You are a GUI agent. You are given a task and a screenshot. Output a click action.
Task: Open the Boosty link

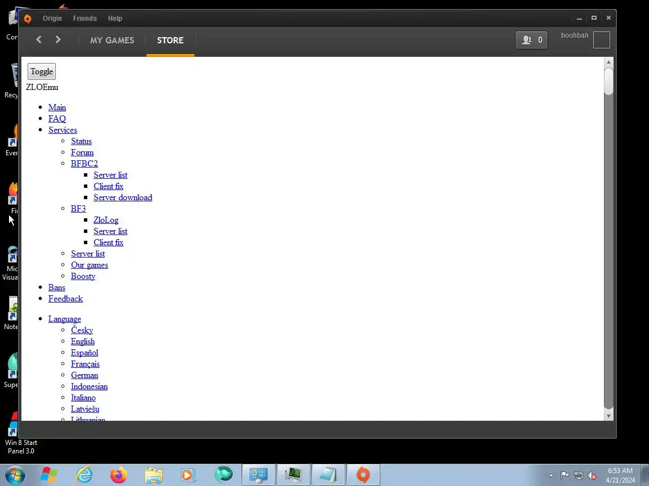(x=83, y=276)
